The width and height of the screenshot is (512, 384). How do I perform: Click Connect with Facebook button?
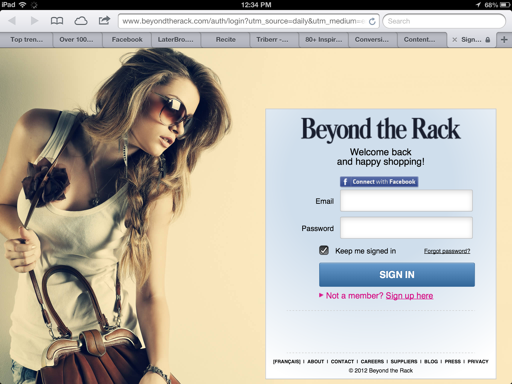[x=379, y=182]
